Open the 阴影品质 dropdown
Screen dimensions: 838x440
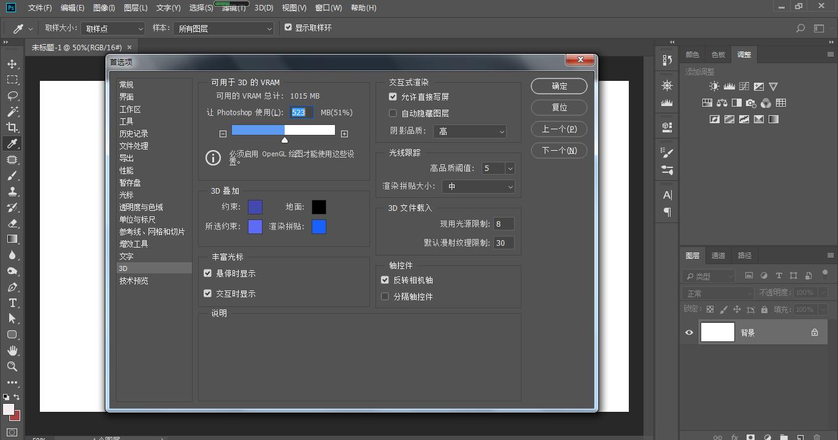tap(470, 131)
